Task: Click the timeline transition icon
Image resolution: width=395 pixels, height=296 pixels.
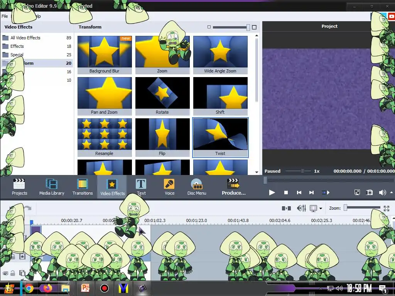Action: [286, 208]
